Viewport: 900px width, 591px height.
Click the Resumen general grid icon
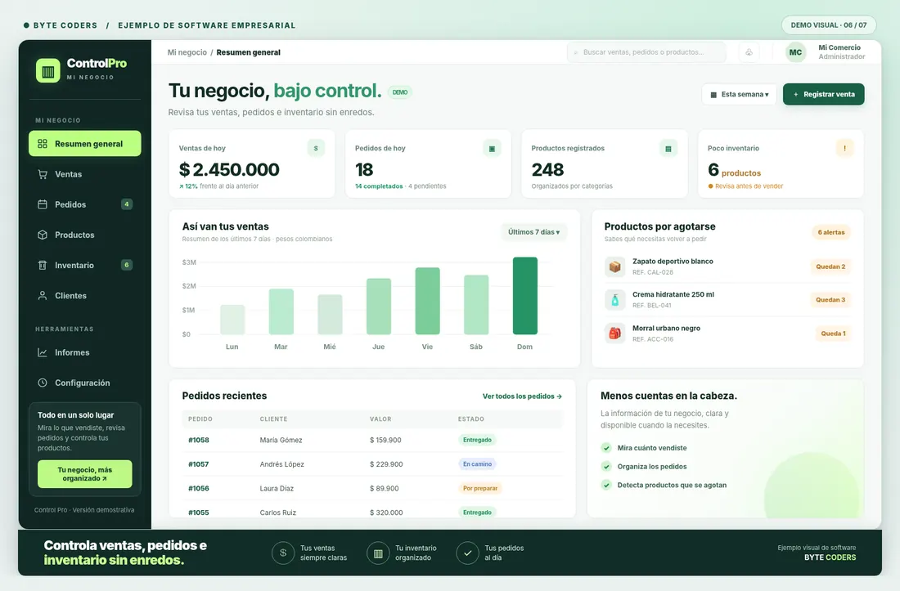[43, 143]
